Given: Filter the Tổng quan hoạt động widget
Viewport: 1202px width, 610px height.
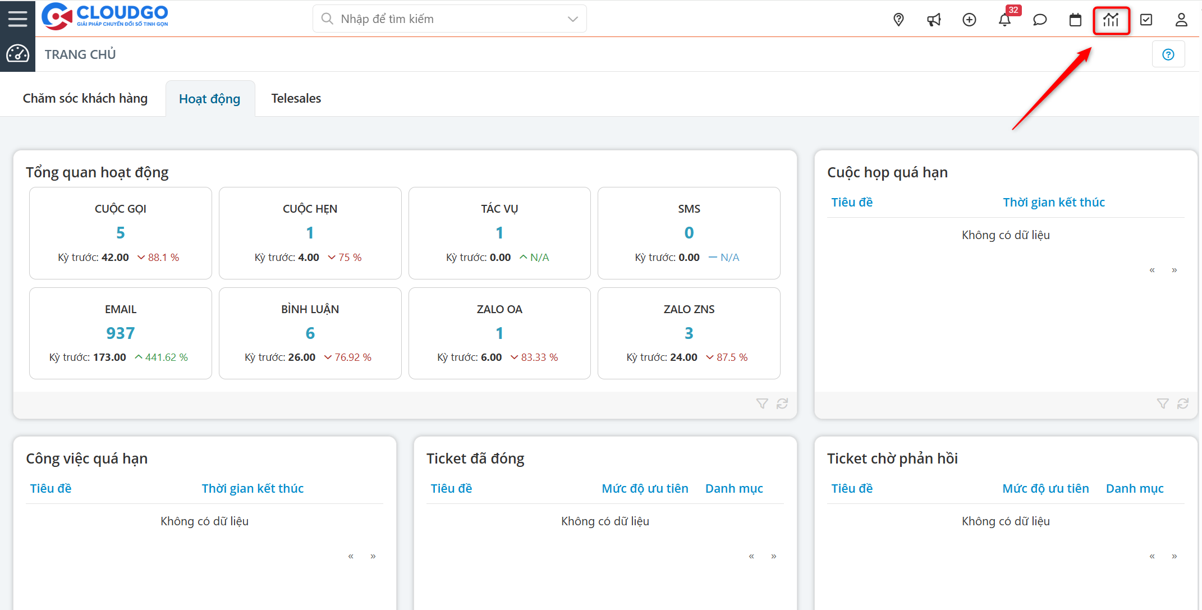Looking at the screenshot, I should coord(761,403).
